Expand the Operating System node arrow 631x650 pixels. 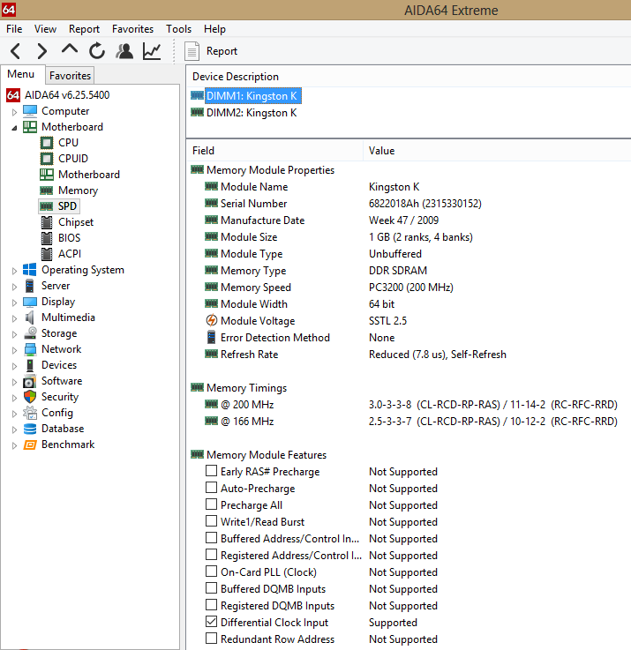pos(14,271)
